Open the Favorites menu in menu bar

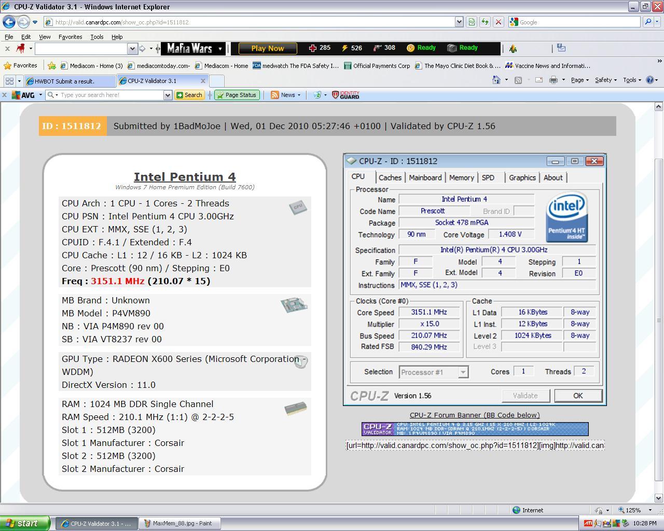(70, 37)
